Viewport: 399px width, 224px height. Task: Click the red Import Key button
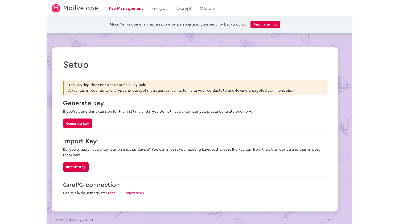[x=76, y=167]
